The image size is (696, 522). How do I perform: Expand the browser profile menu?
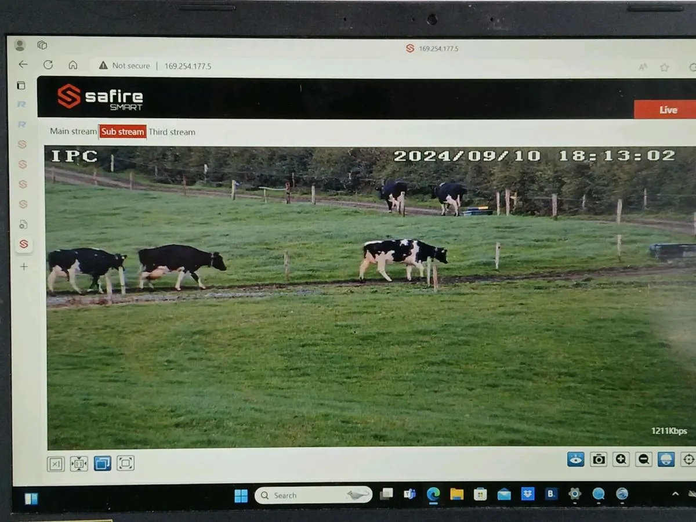click(20, 45)
